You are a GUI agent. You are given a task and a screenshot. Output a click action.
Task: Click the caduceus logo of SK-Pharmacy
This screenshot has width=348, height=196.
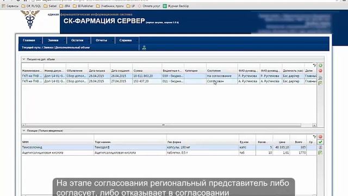(x=30, y=20)
